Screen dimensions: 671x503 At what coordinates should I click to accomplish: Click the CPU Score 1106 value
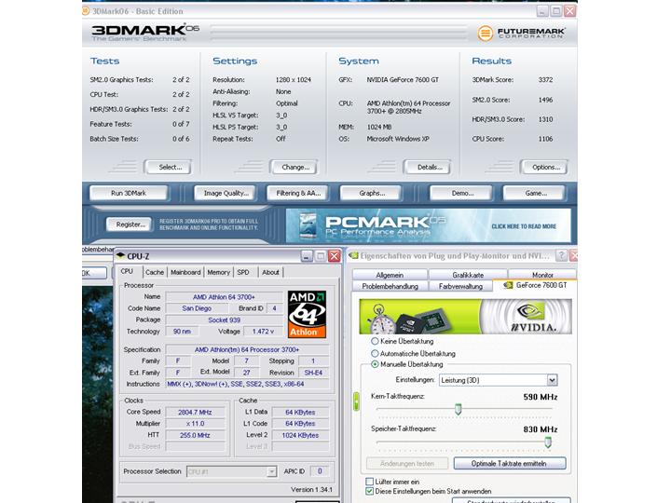[x=545, y=139]
